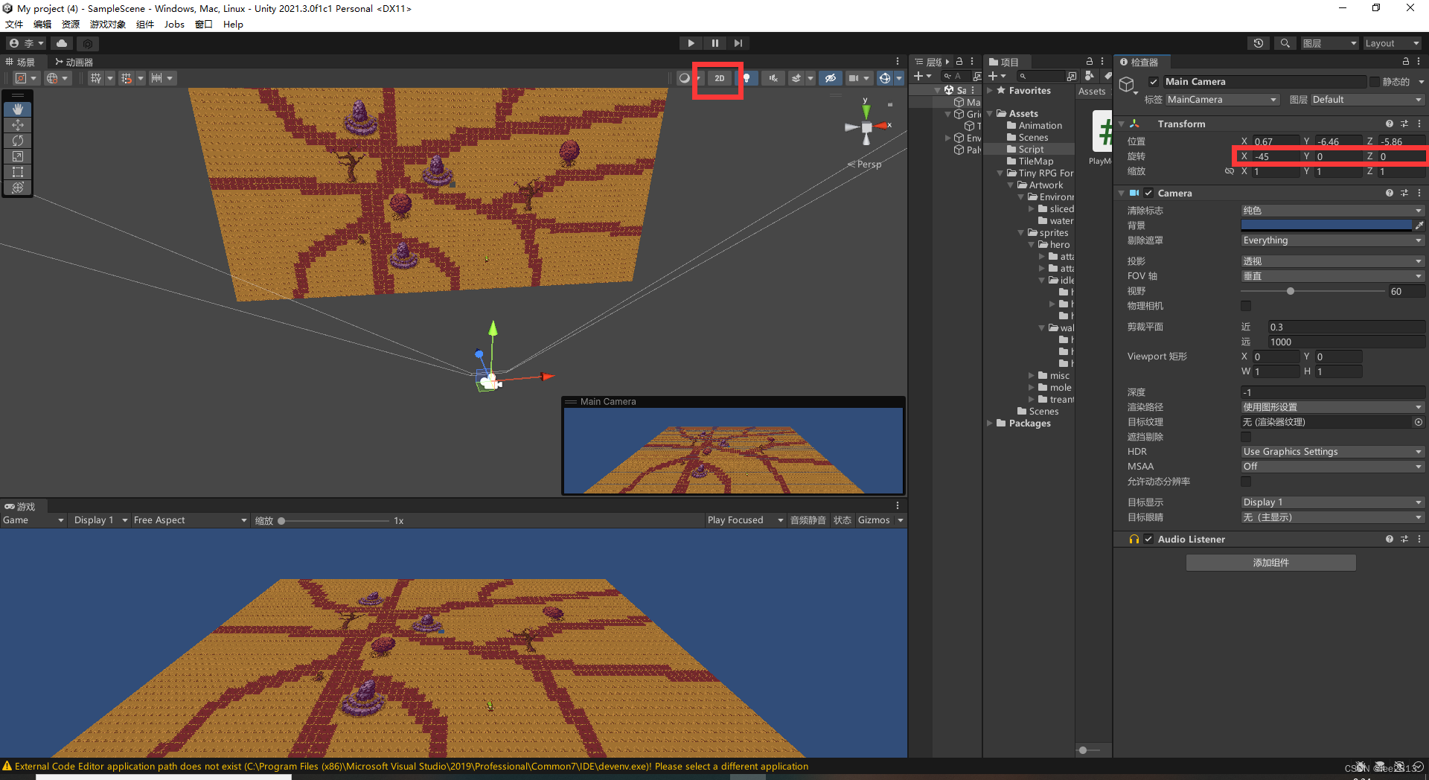
Task: Toggle scene audio mute
Action: 773,78
